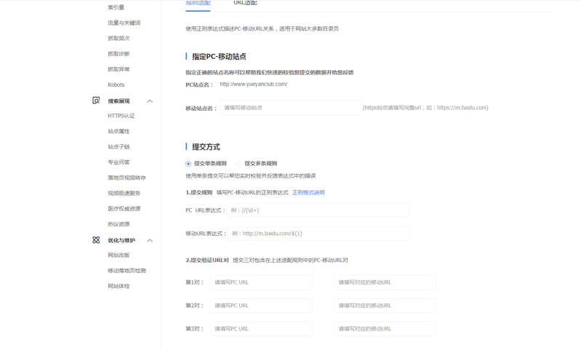This screenshot has width=581, height=348.
Task: Click the 移动站点名 input field
Action: click(x=290, y=108)
